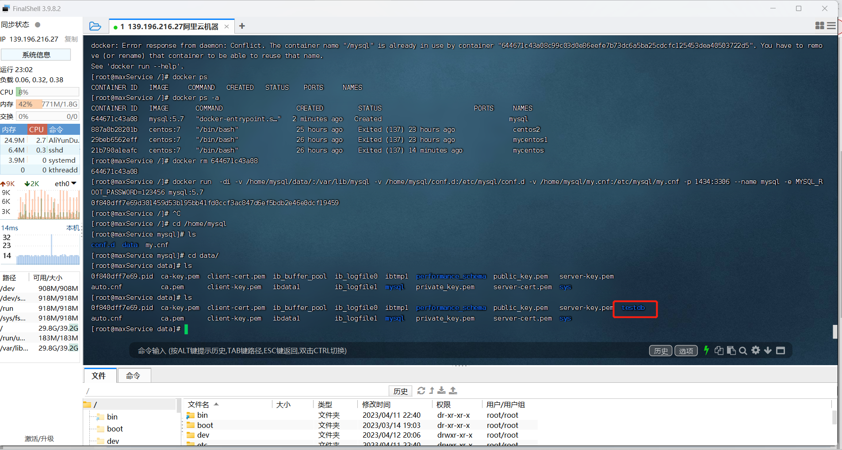
Task: Open command 历史 in terminal toolbar
Action: (661, 351)
